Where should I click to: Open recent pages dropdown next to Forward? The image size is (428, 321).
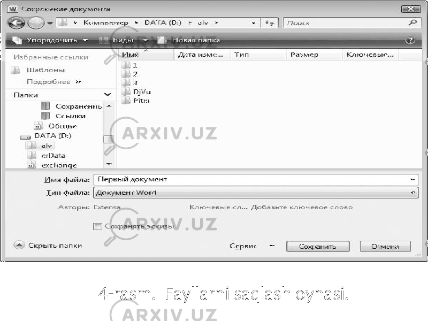tap(50, 23)
